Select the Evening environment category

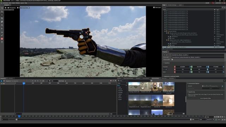(120, 92)
